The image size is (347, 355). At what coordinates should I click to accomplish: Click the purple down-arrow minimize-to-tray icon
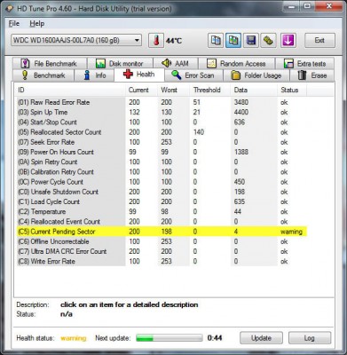click(288, 41)
